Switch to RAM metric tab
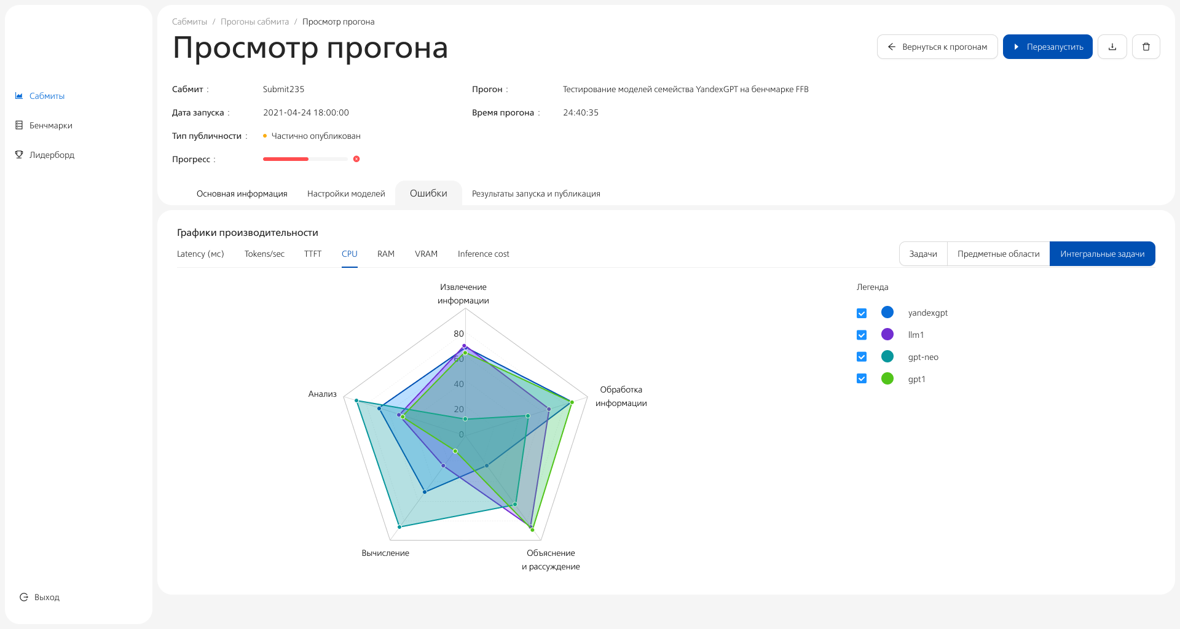1180x629 pixels. 386,254
